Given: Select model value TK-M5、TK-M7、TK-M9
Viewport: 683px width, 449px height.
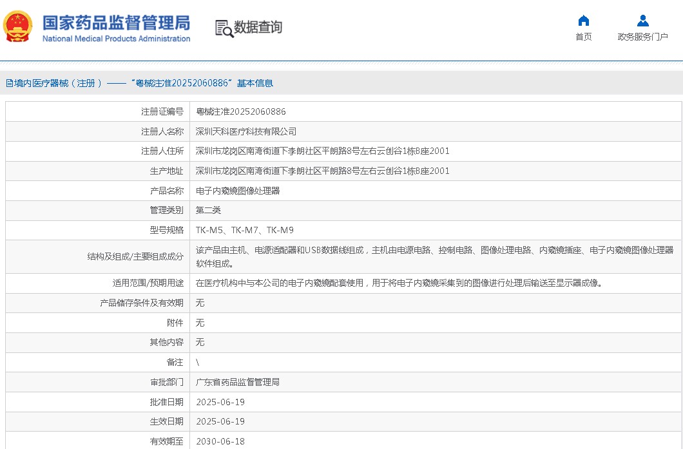Looking at the screenshot, I should pos(245,230).
